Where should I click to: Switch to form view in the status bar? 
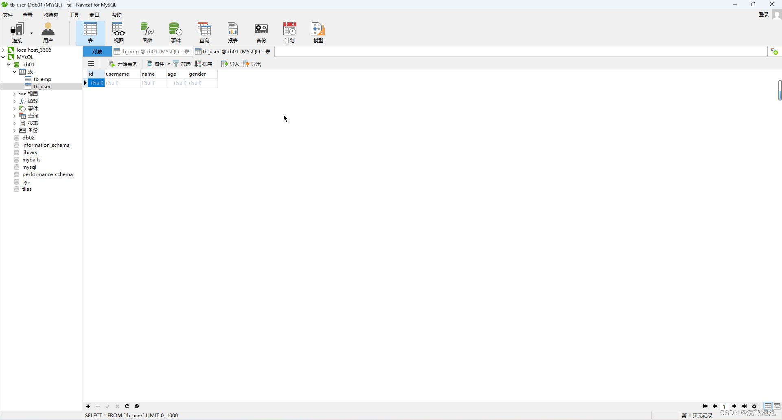click(777, 406)
